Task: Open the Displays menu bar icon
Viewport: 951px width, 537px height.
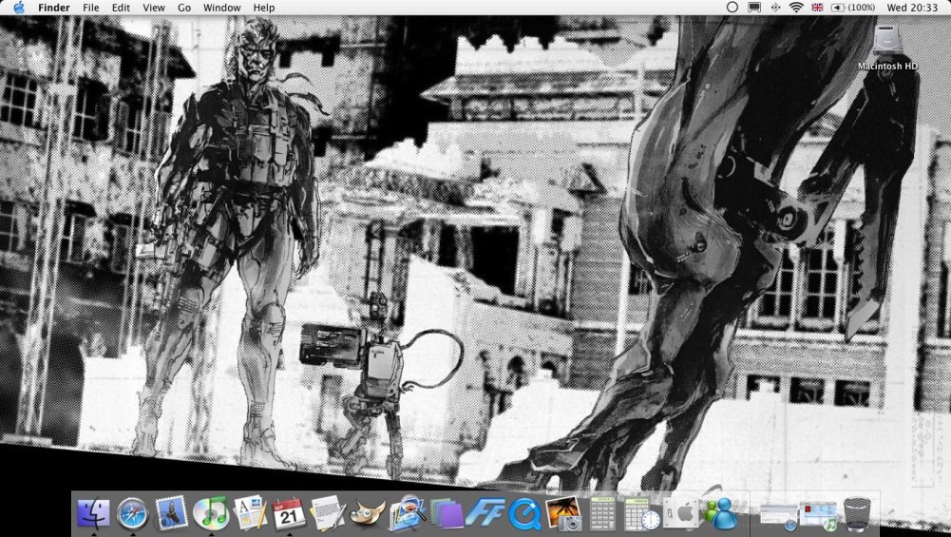Action: [754, 8]
